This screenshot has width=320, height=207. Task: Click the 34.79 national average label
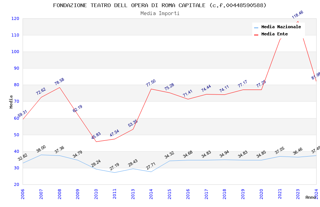point(78,154)
